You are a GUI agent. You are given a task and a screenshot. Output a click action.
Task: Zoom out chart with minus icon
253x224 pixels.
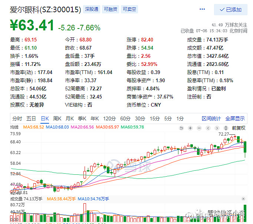coord(199,128)
